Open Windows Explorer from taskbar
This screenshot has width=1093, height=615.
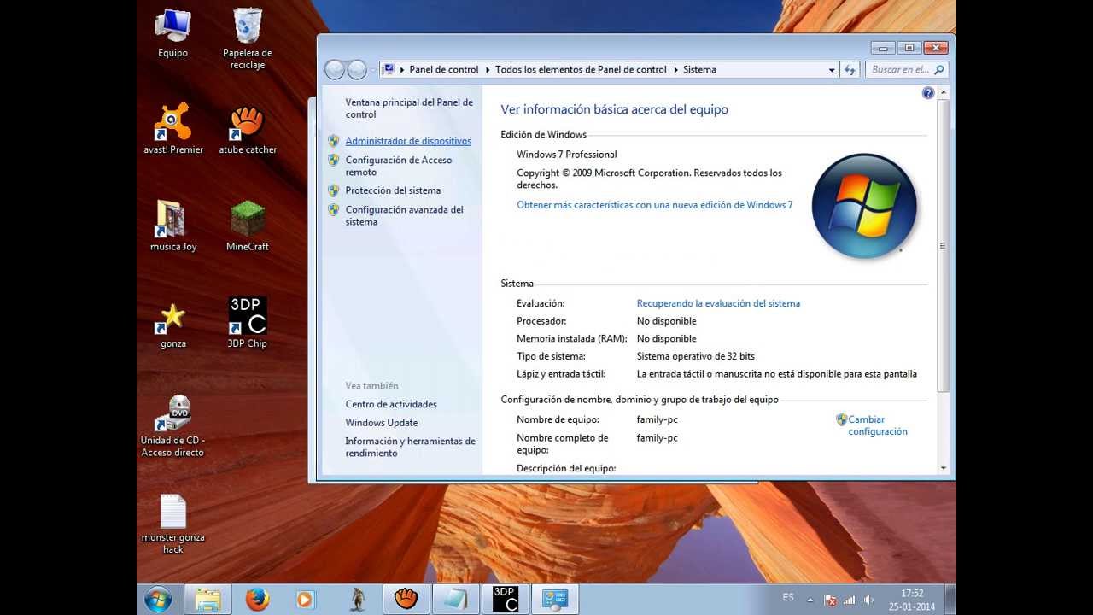(x=207, y=600)
